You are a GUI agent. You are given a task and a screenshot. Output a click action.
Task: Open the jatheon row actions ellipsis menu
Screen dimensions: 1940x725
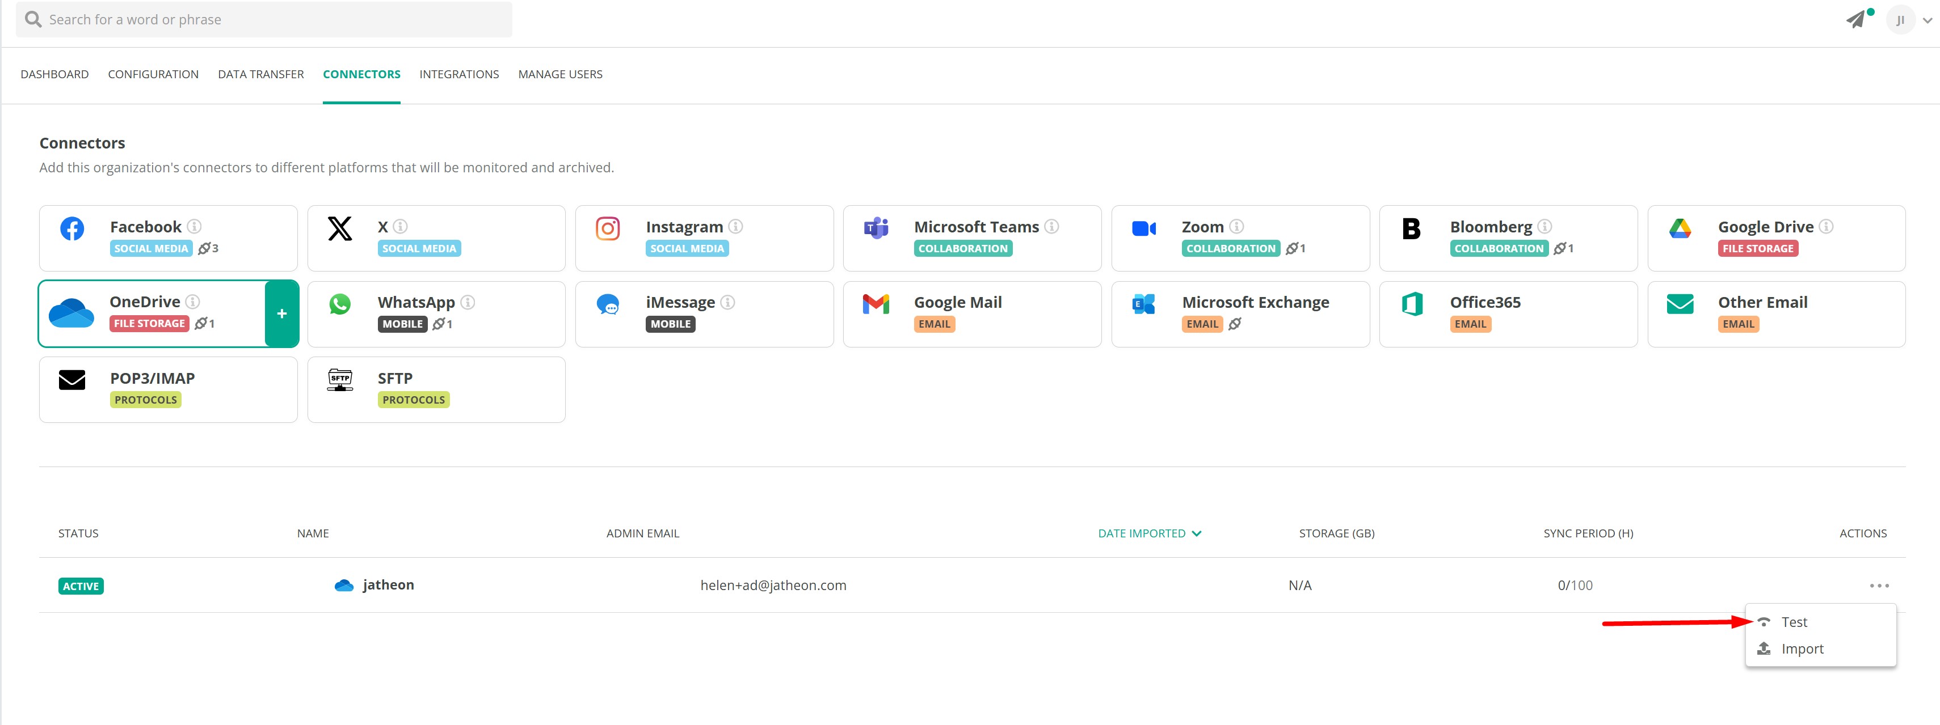pos(1879,585)
